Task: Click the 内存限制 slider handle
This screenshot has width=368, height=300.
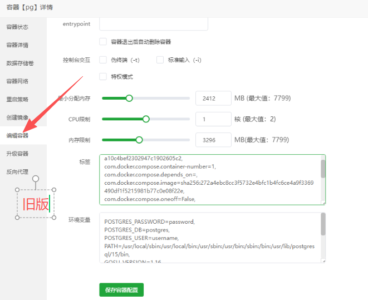Action: pyautogui.click(x=139, y=140)
